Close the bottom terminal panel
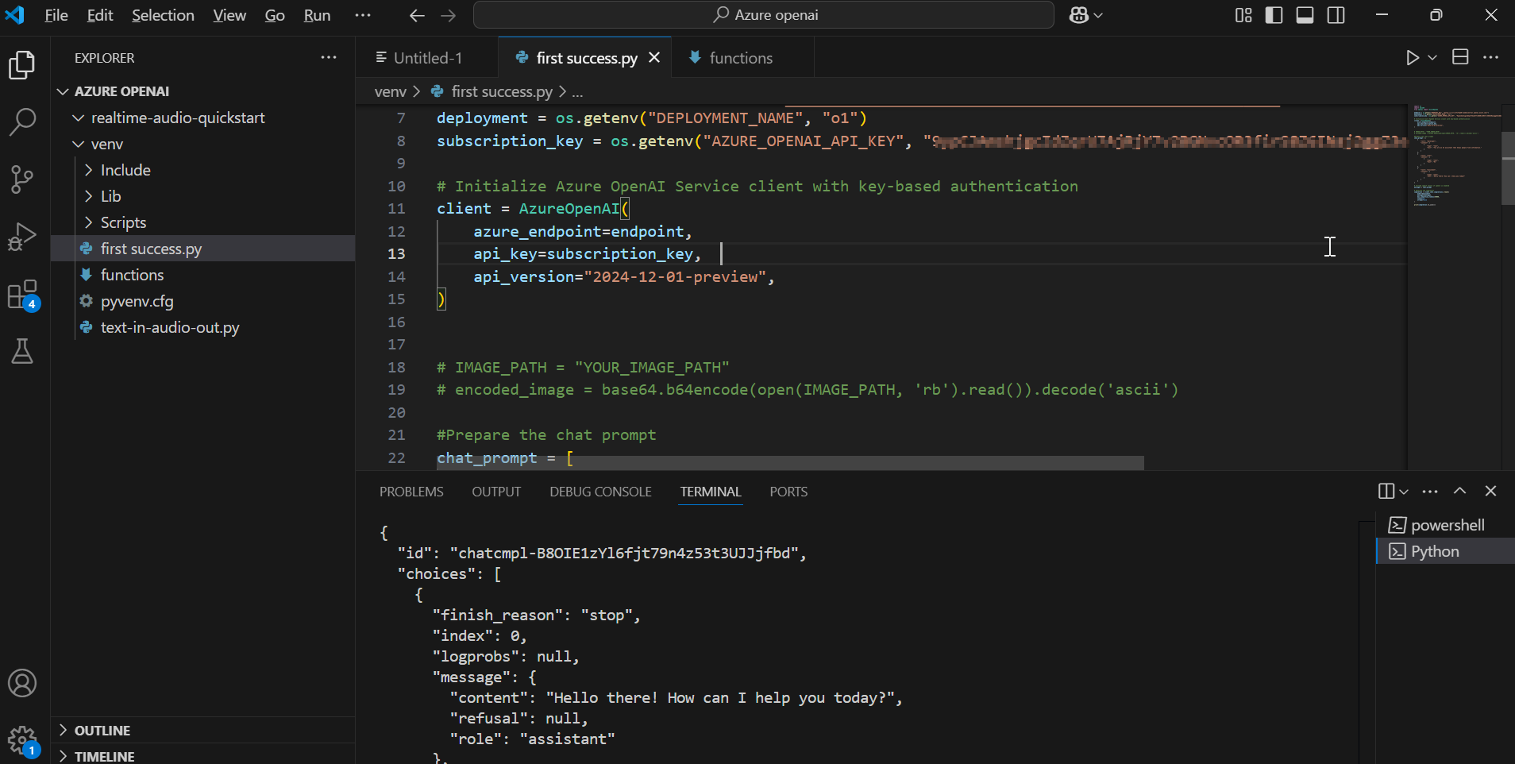This screenshot has height=764, width=1515. 1490,491
